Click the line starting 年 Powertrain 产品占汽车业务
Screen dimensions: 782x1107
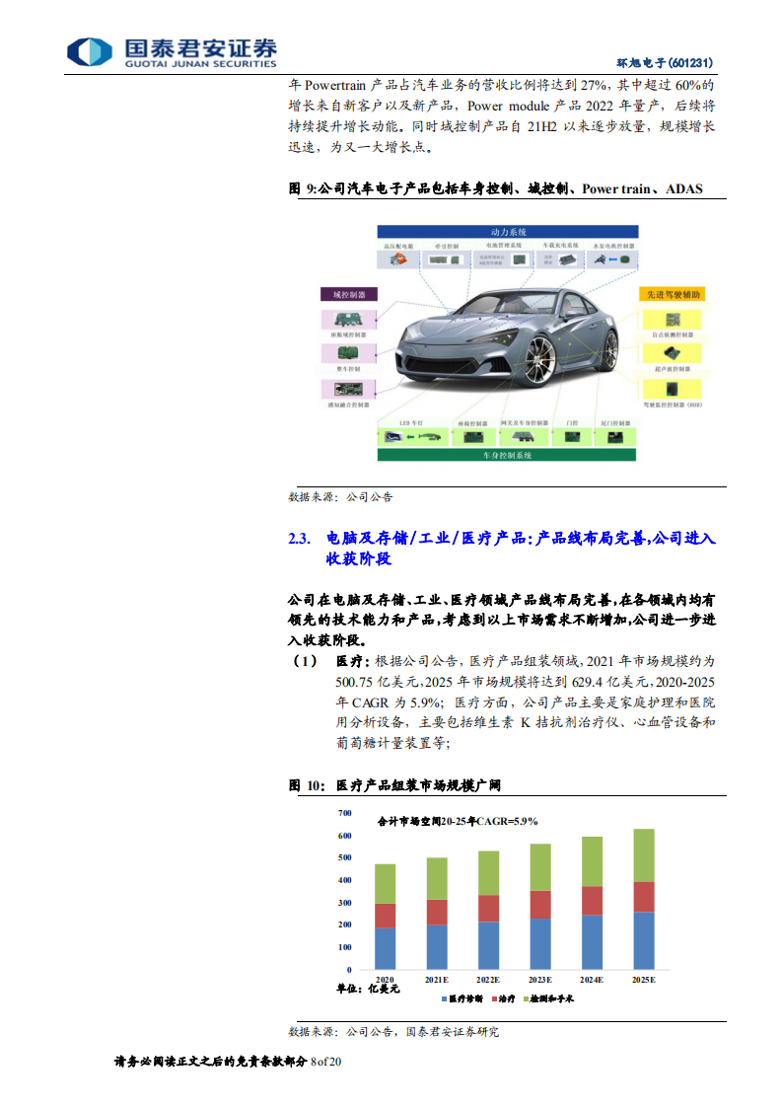point(501,86)
